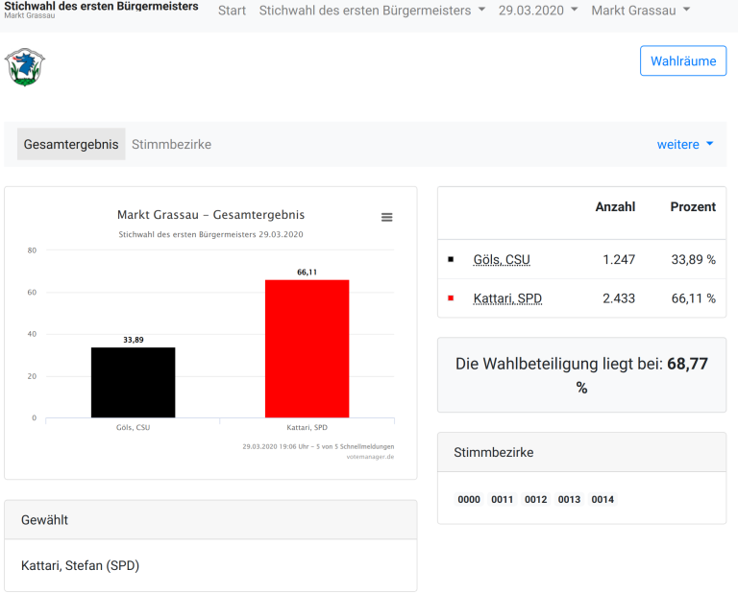The height and width of the screenshot is (594, 738).
Task: Select the 33,89 % table cell
Action: [x=693, y=259]
